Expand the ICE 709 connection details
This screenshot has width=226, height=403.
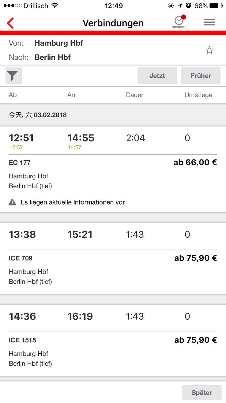(21, 258)
